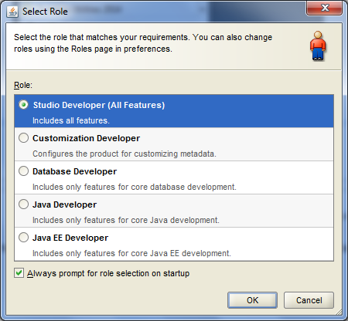Click the Studio Developer (All Features) label
The width and height of the screenshot is (348, 321).
99,105
